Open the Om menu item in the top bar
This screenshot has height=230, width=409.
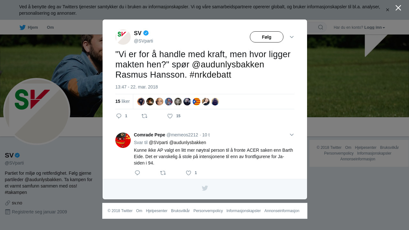pos(50,27)
